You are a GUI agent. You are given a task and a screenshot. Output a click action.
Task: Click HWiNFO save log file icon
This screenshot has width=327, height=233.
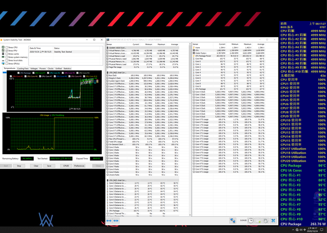tap(258, 221)
